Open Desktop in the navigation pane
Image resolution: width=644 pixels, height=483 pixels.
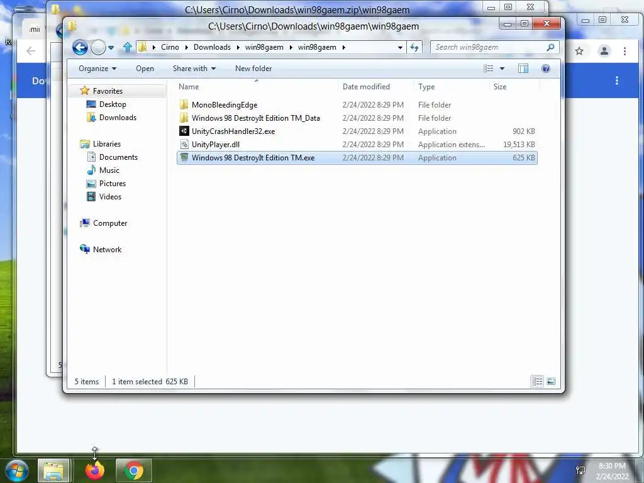(113, 104)
